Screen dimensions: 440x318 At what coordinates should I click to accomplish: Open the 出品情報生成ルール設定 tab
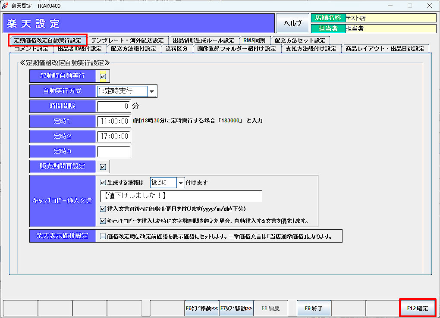203,40
